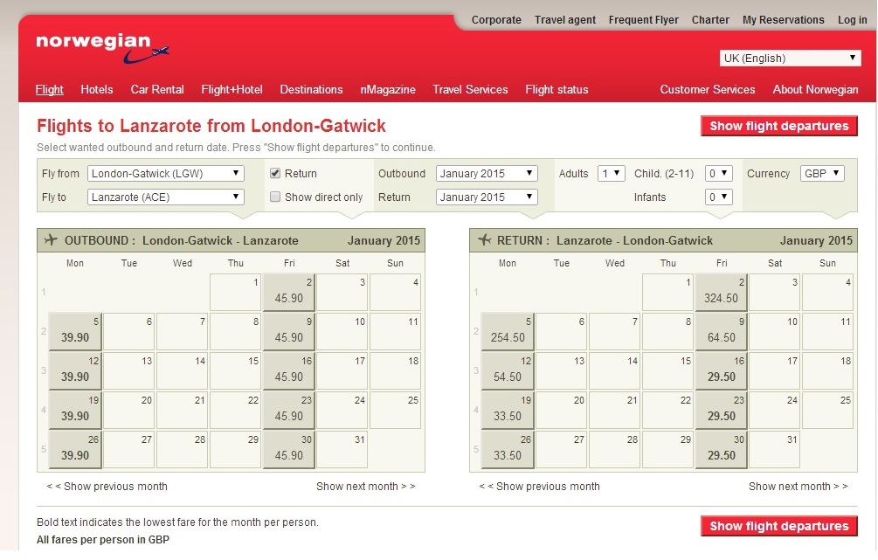Open the Hotels menu item
Image resolution: width=878 pixels, height=560 pixels.
[x=97, y=90]
